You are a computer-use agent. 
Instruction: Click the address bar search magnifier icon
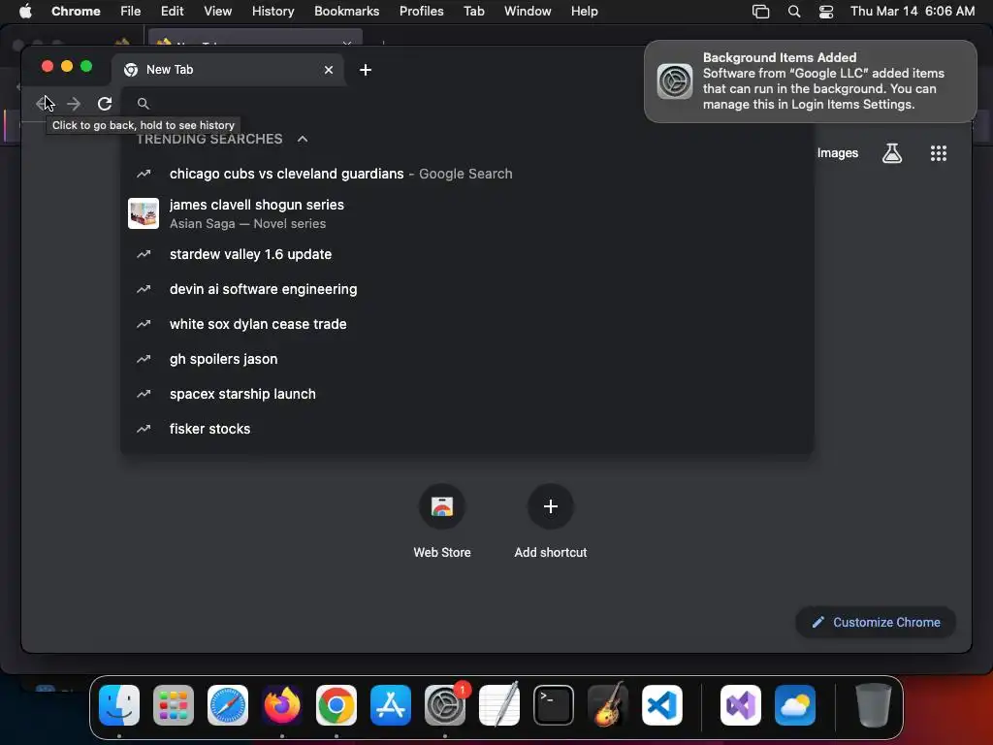[x=144, y=103]
